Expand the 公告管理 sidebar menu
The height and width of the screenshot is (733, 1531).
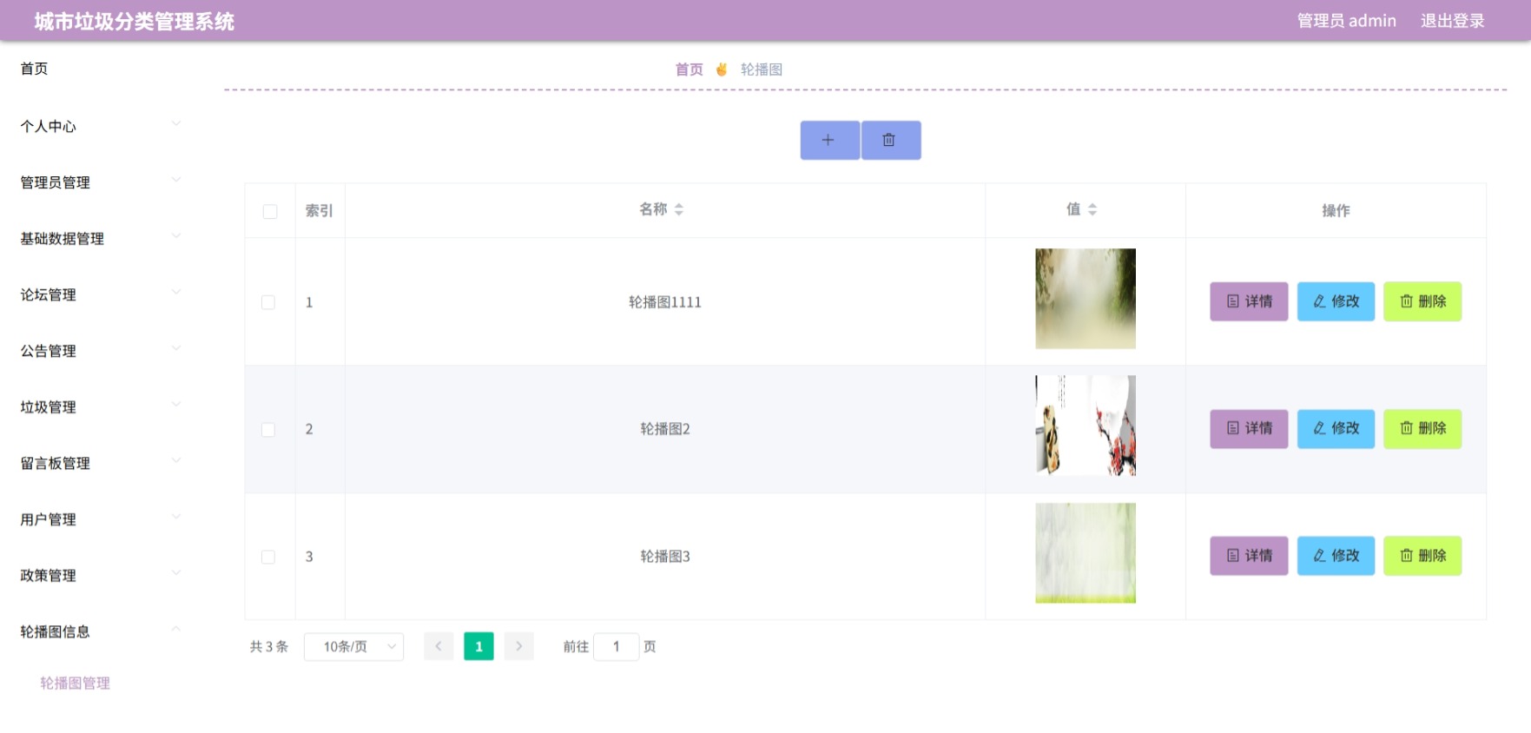tap(100, 351)
